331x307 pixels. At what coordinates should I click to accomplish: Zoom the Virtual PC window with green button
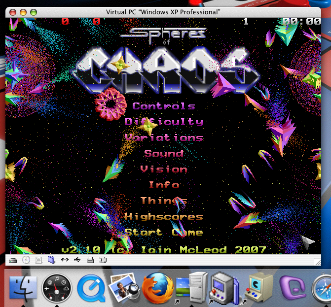[34, 12]
